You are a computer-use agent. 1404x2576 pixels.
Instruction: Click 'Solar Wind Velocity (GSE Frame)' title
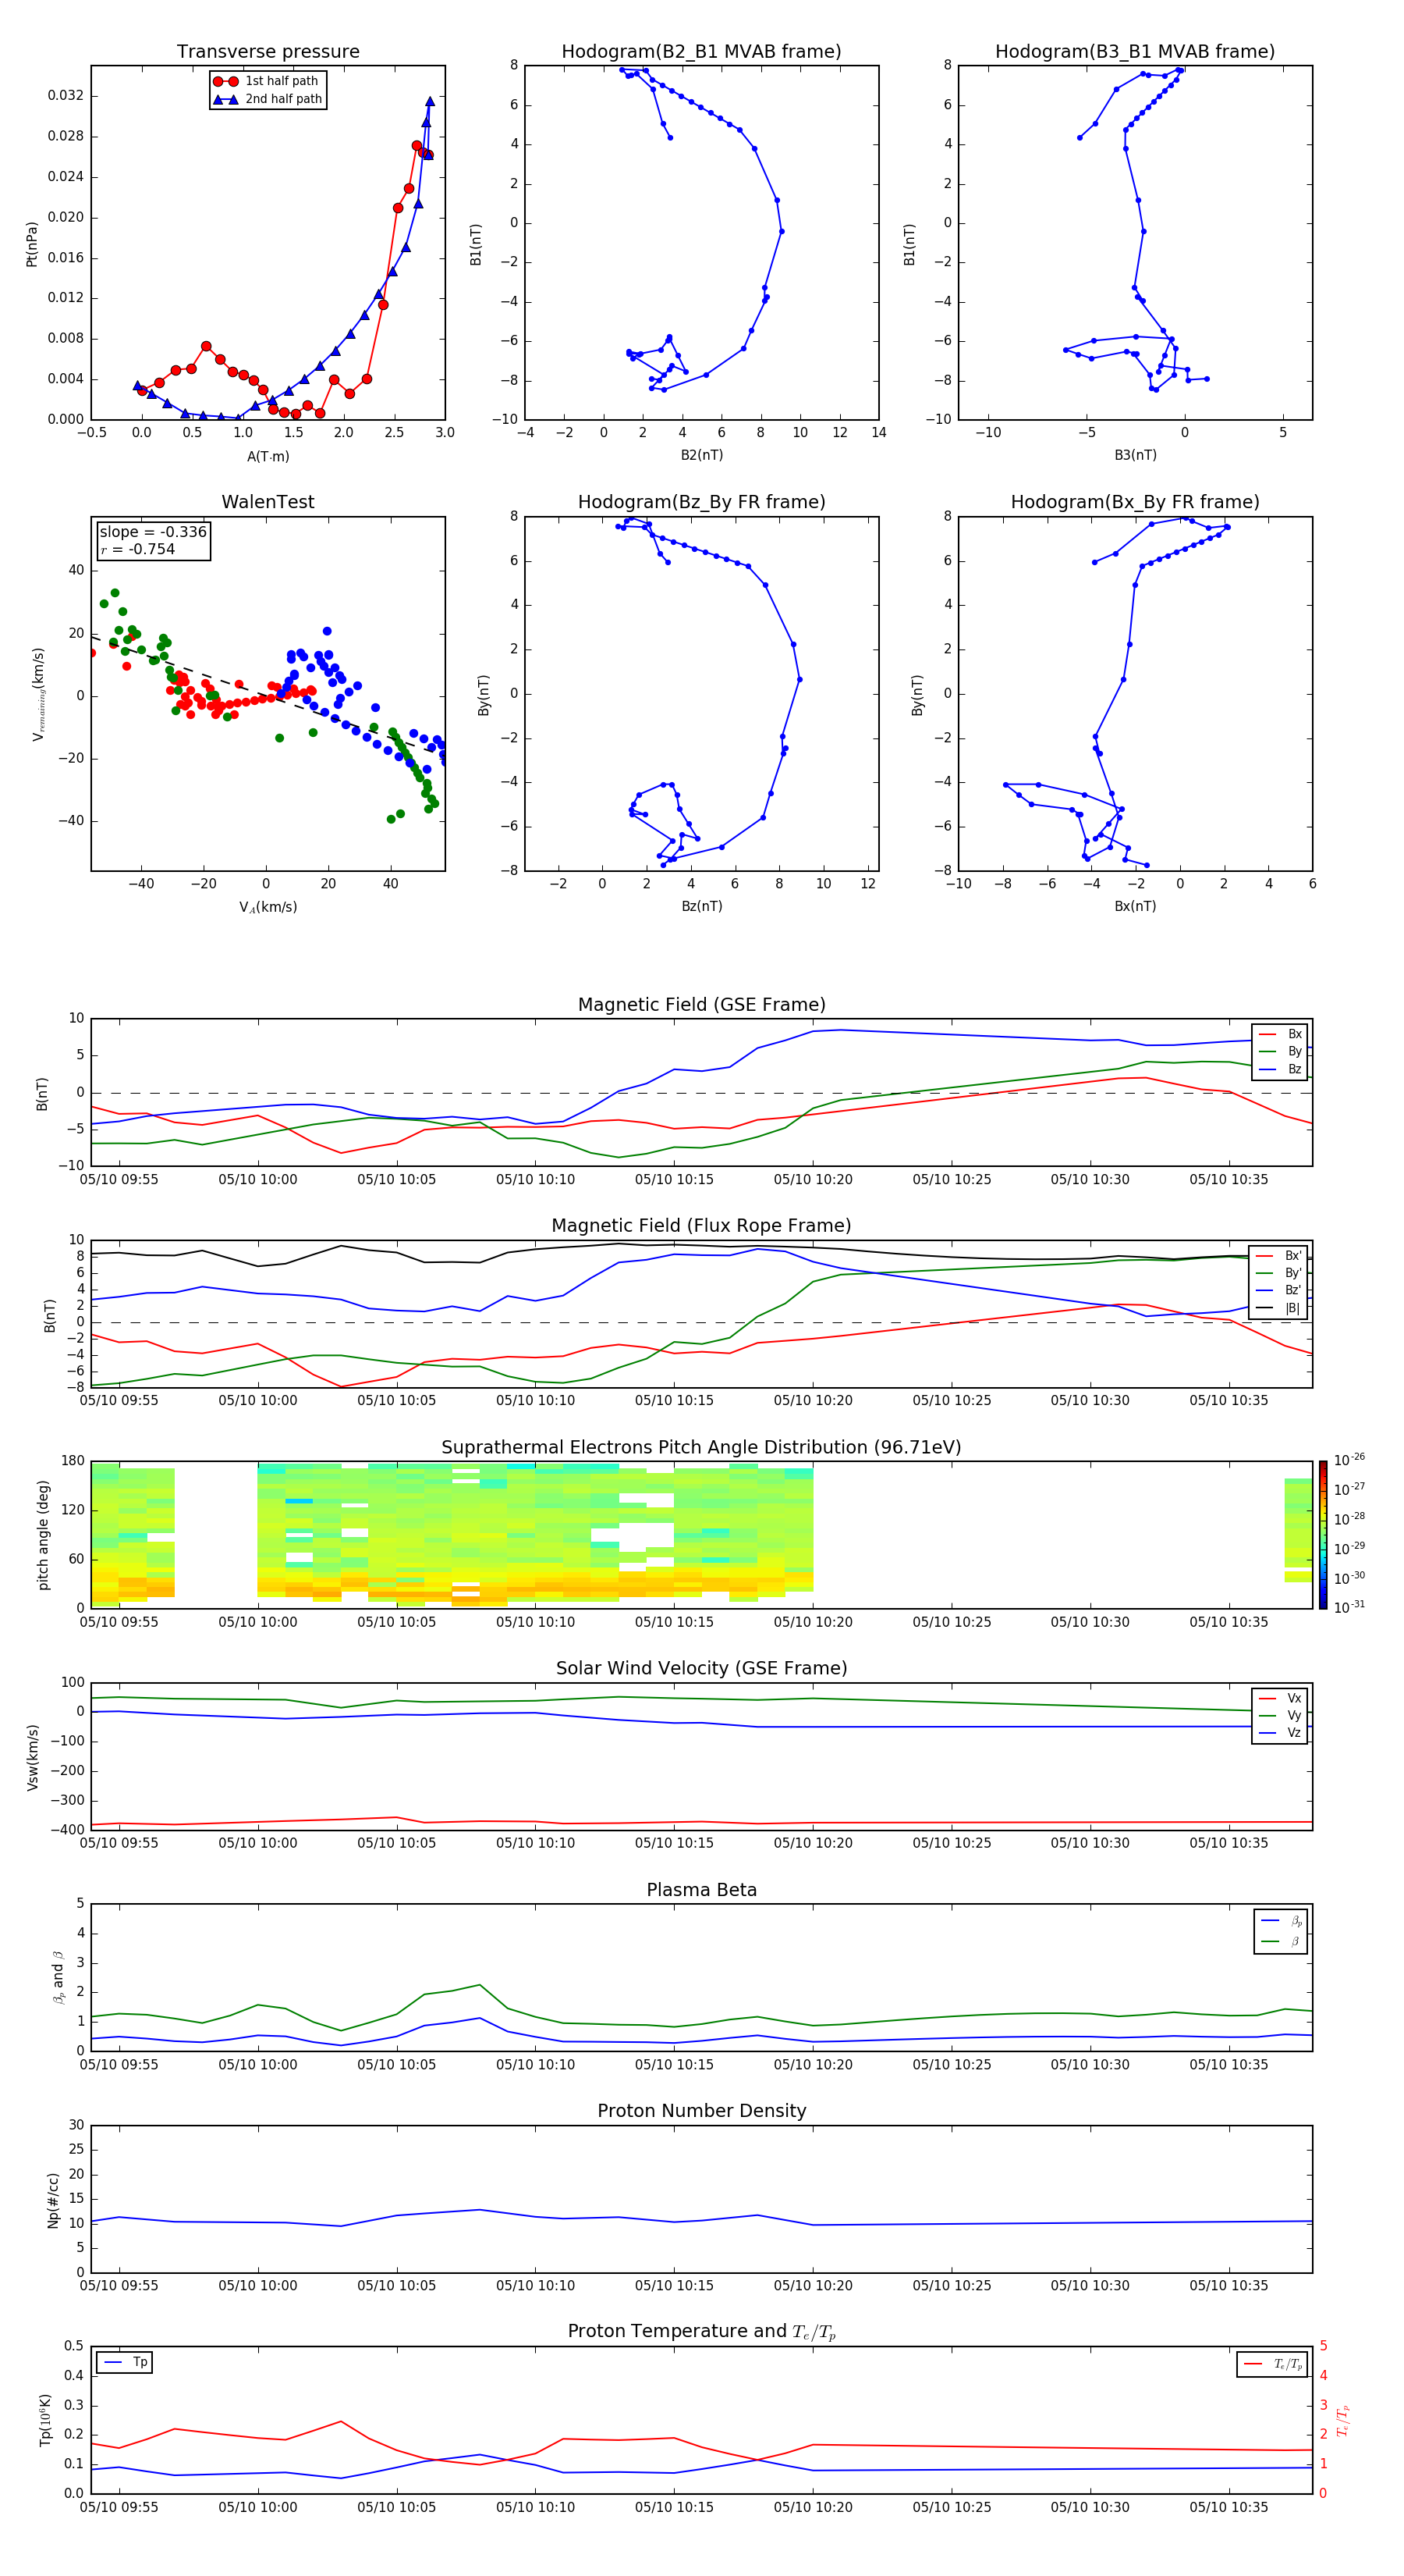tap(701, 1668)
